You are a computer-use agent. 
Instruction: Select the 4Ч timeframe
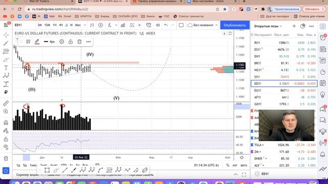[60, 25]
